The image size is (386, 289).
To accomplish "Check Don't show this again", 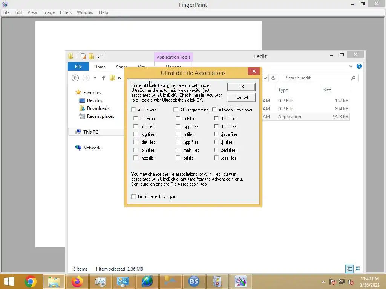I will (133, 196).
